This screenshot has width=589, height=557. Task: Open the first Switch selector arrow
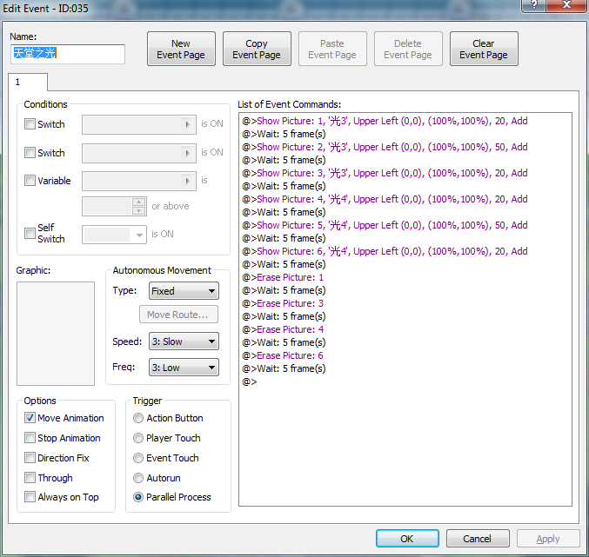(x=187, y=124)
